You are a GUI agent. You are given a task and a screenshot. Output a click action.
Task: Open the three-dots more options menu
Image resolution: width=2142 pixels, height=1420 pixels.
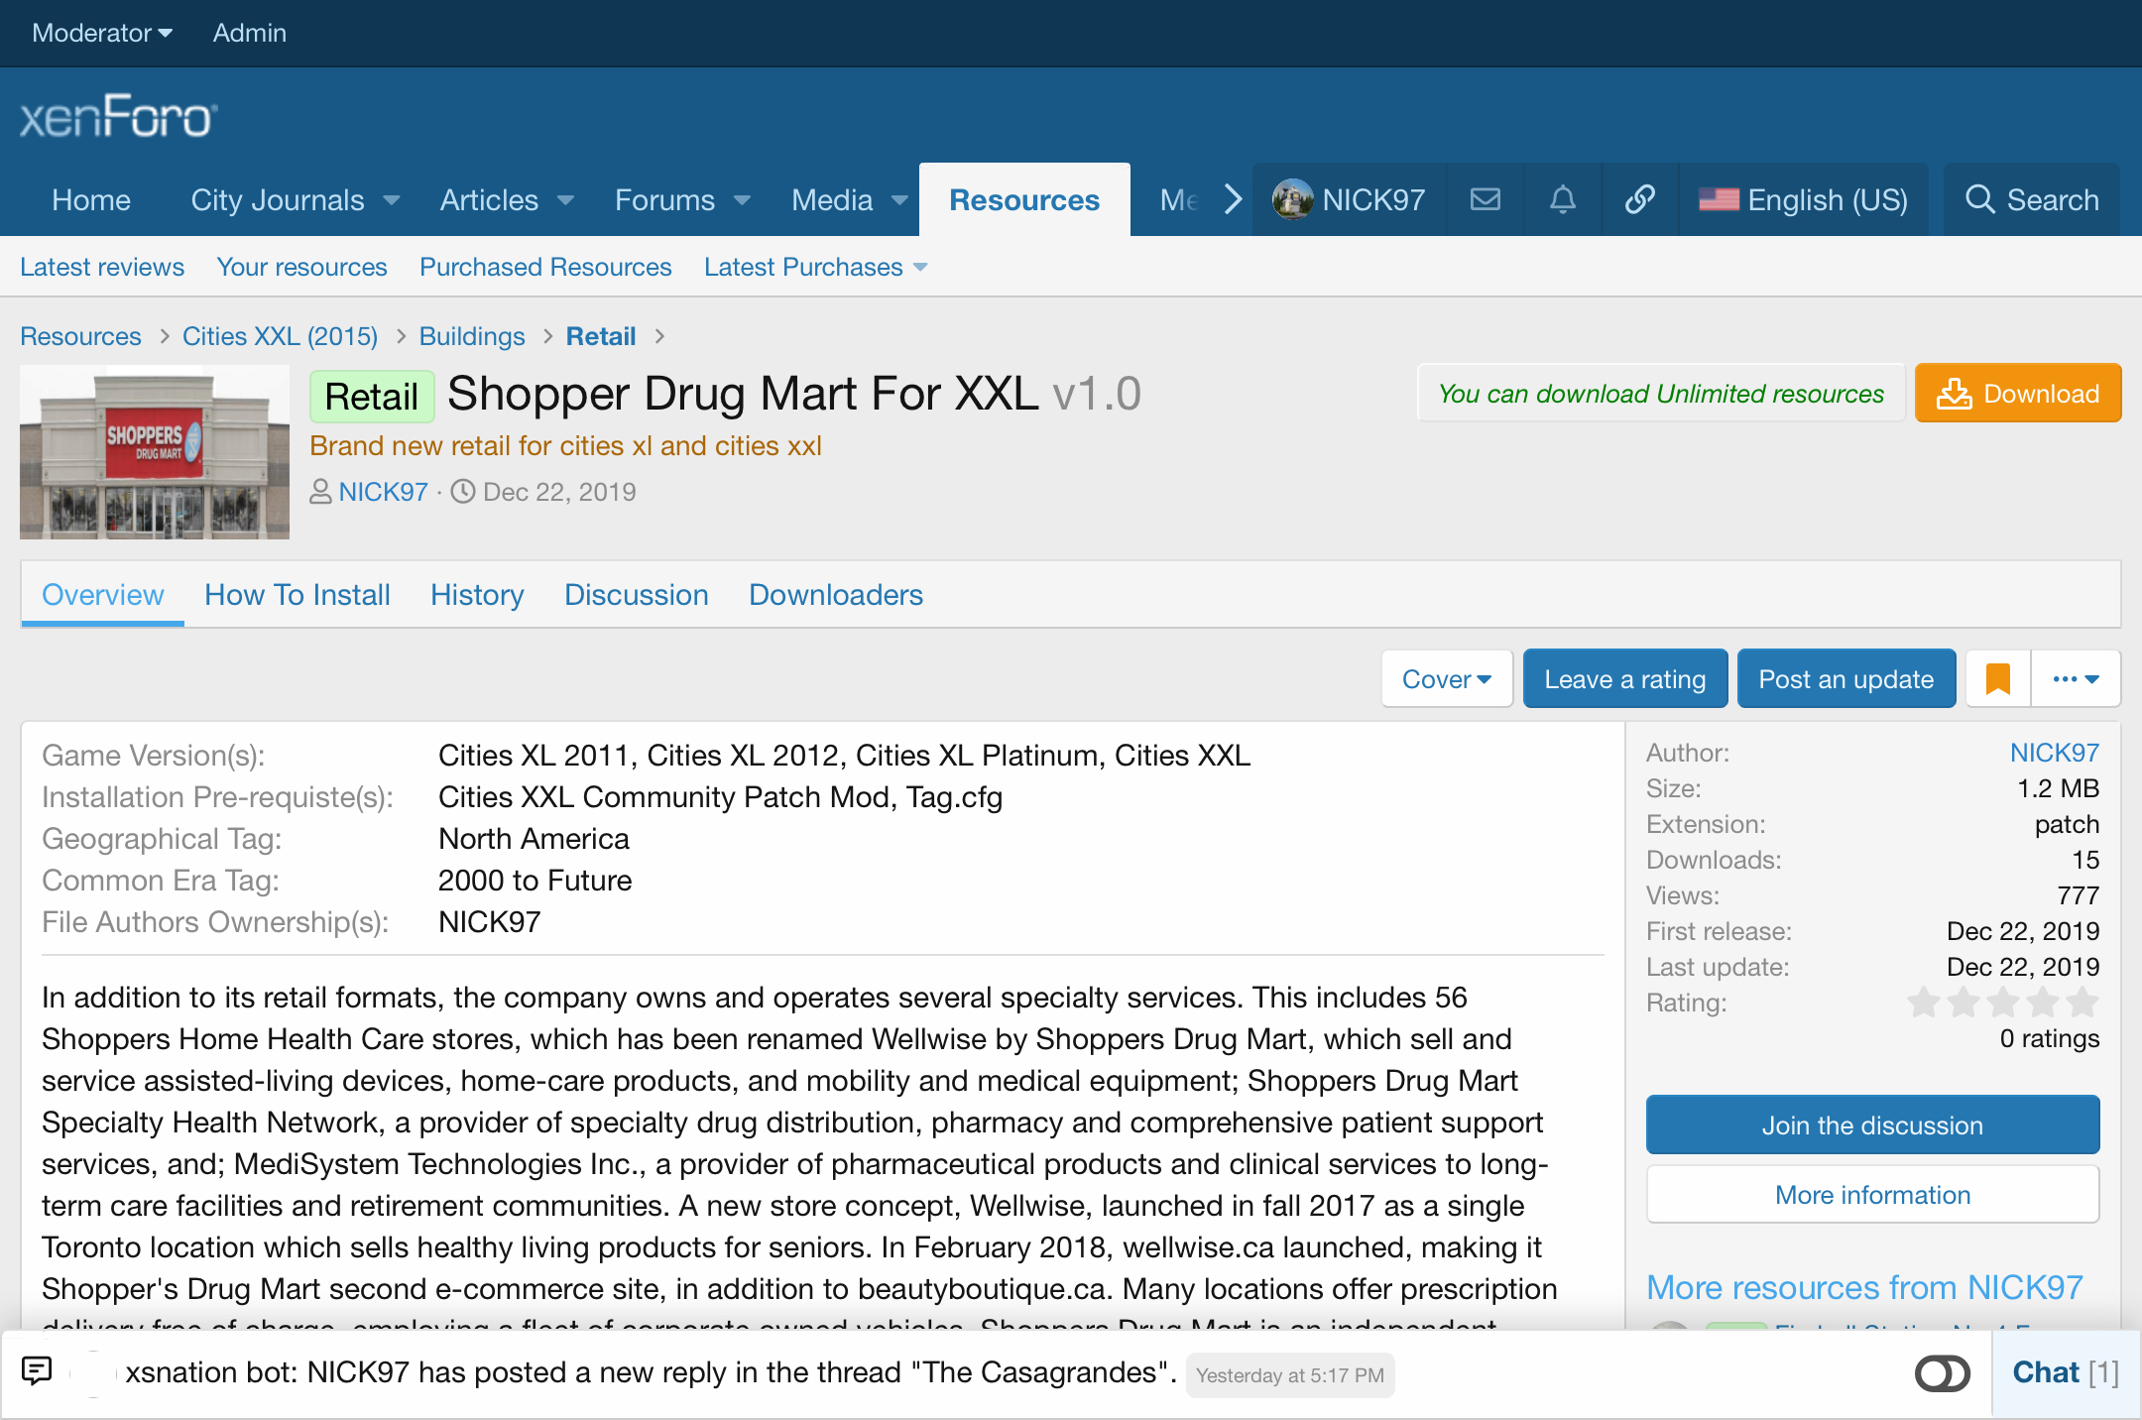pyautogui.click(x=2076, y=679)
